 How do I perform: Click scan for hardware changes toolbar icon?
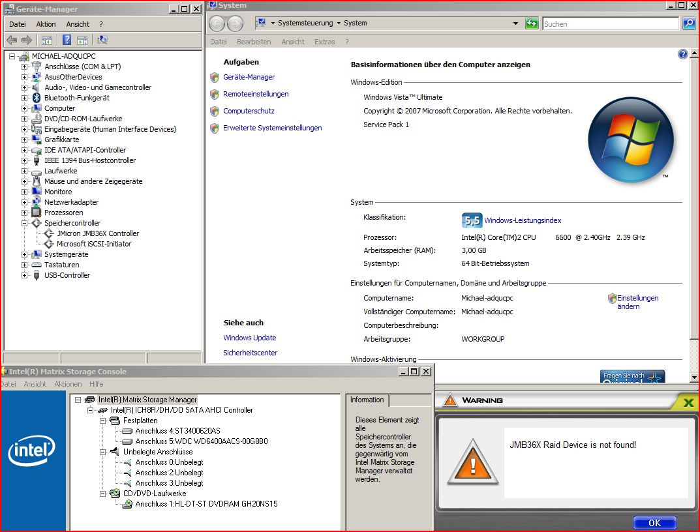click(102, 40)
